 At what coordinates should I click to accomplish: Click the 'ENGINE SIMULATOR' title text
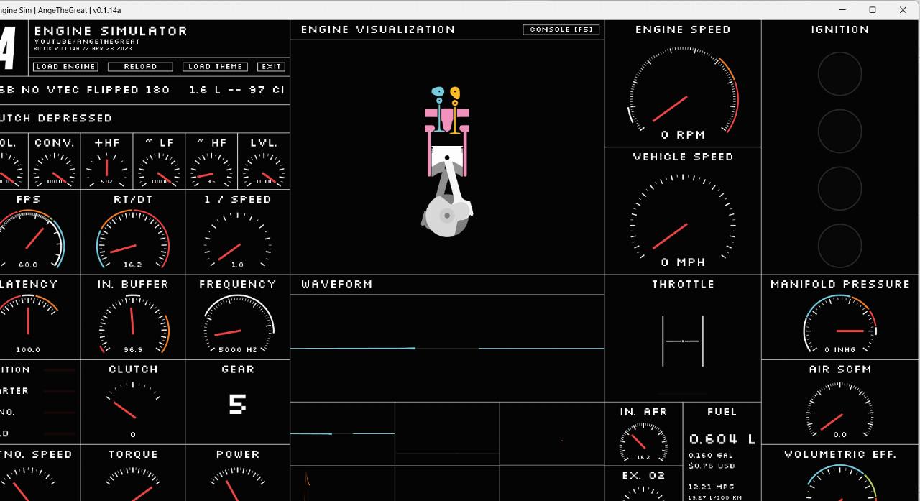111,31
